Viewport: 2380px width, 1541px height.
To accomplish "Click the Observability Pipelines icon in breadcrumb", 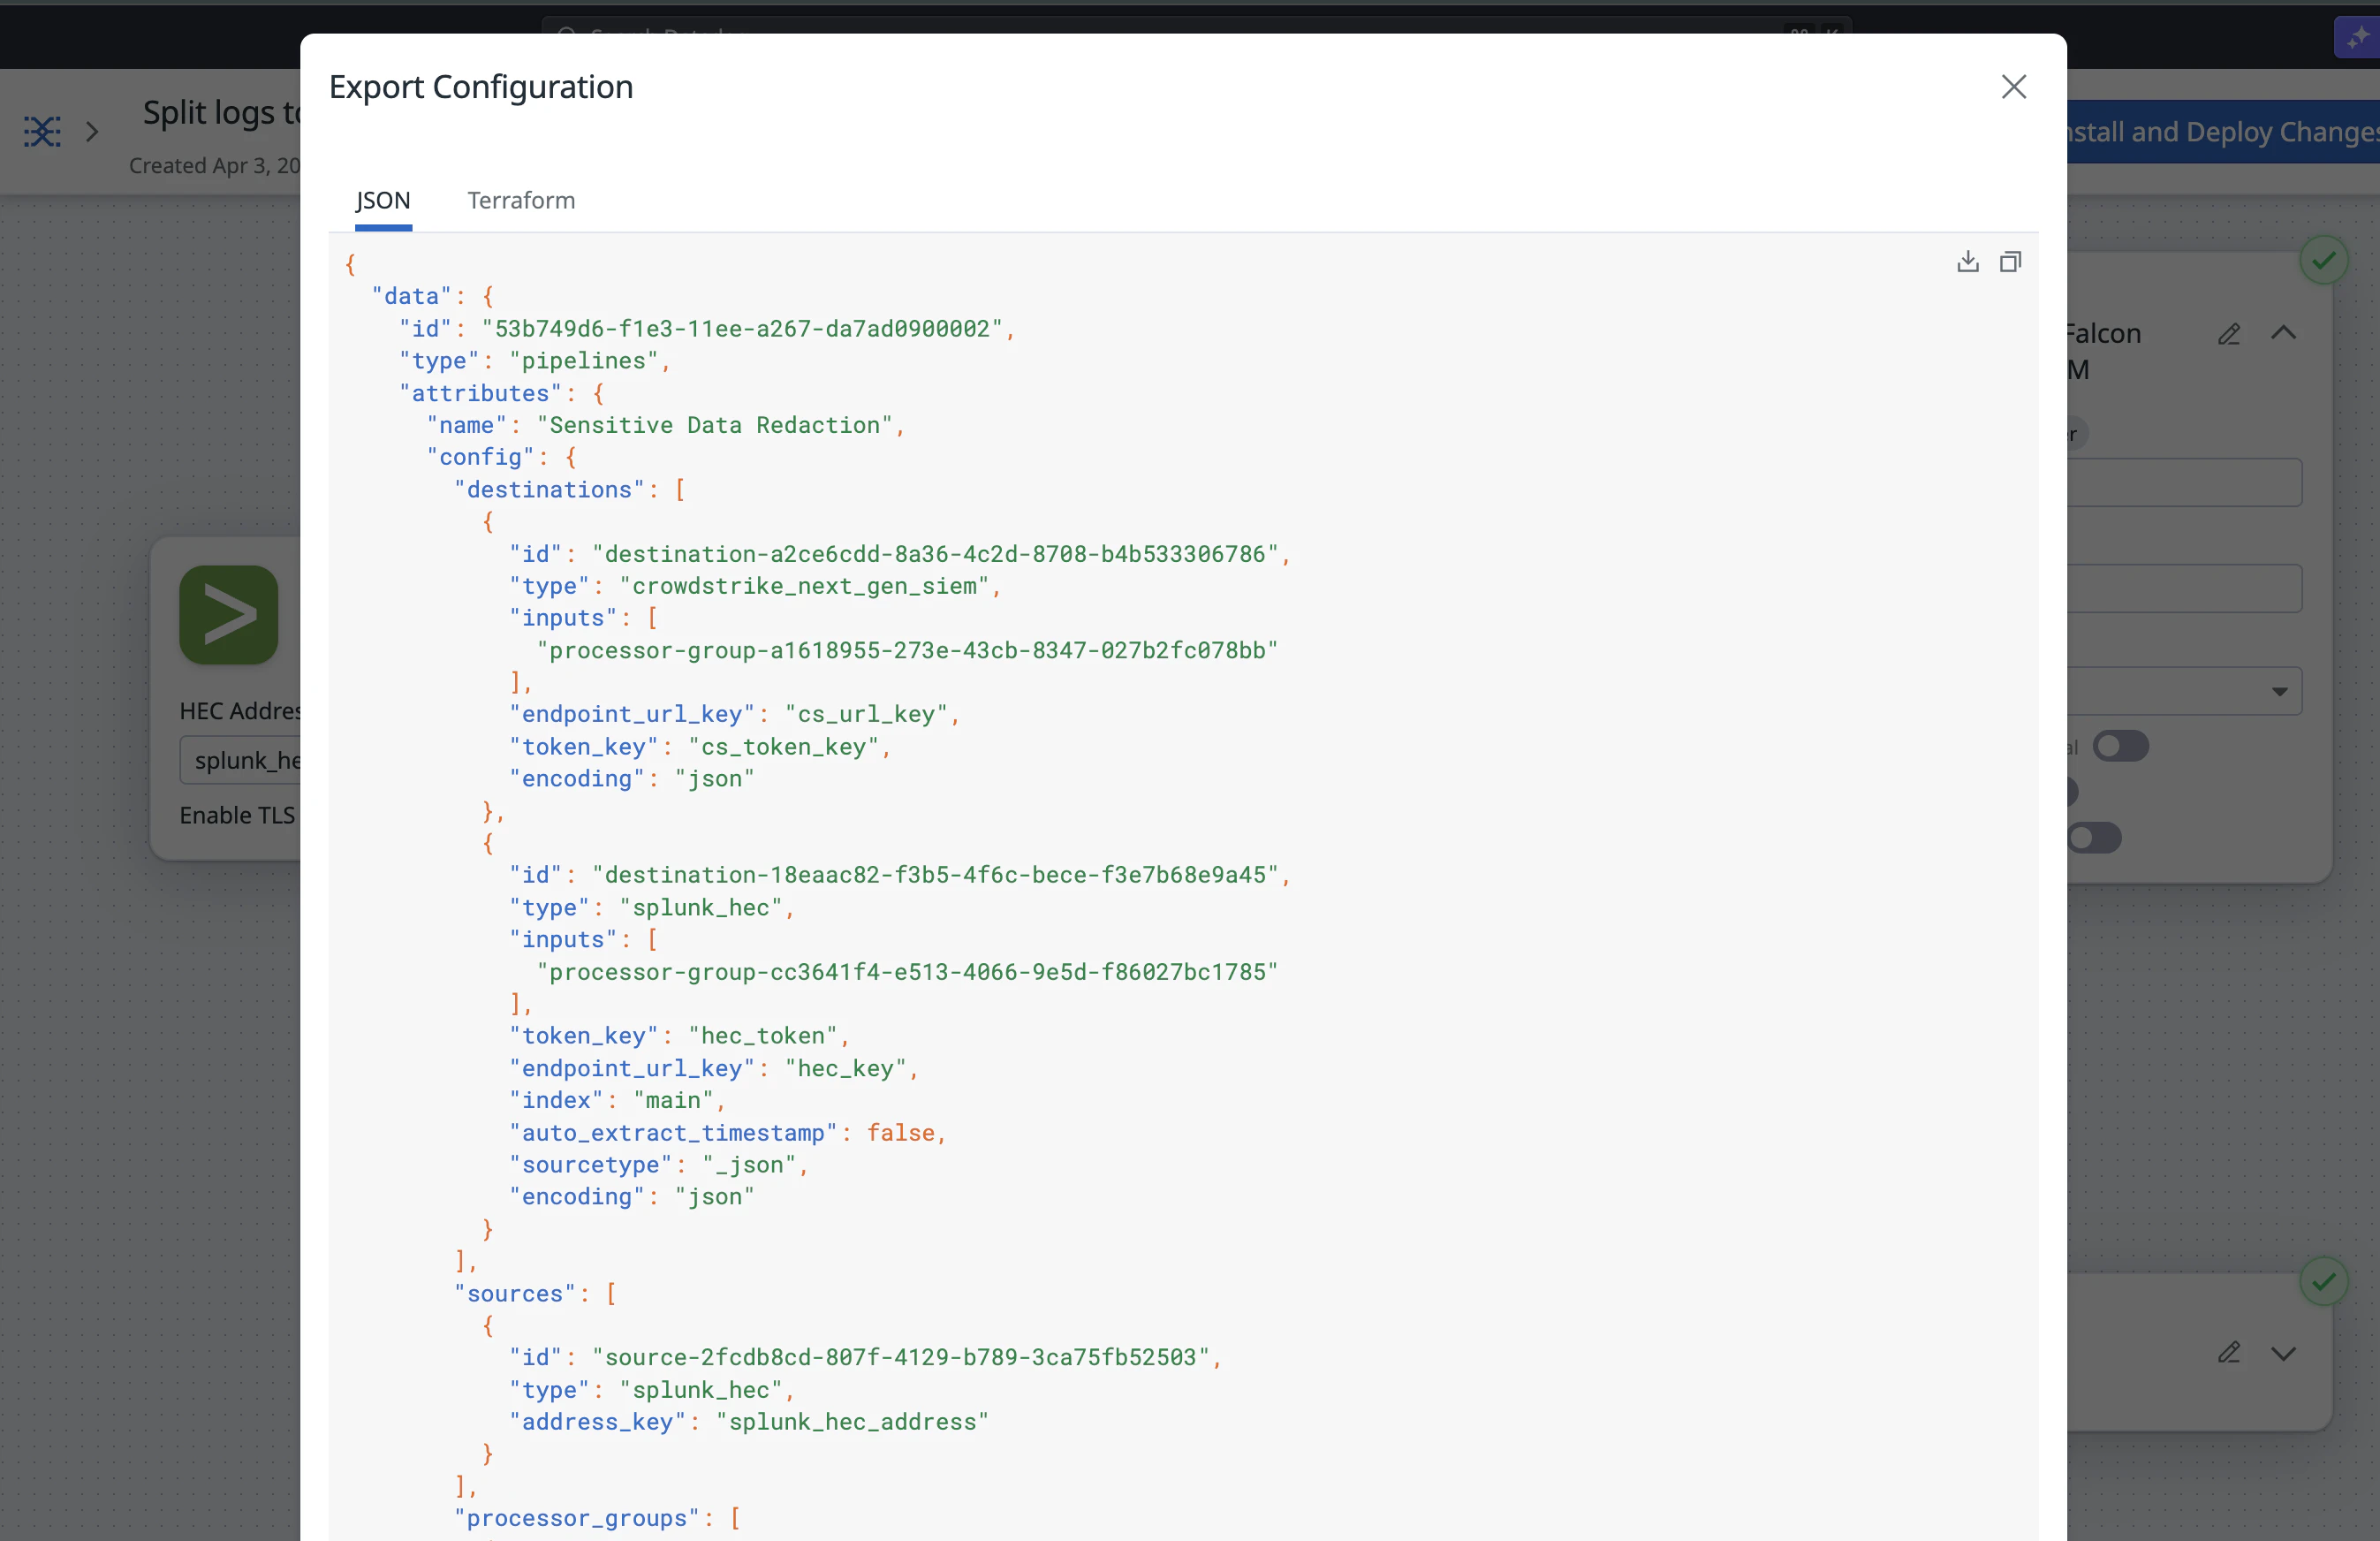I will tap(42, 131).
